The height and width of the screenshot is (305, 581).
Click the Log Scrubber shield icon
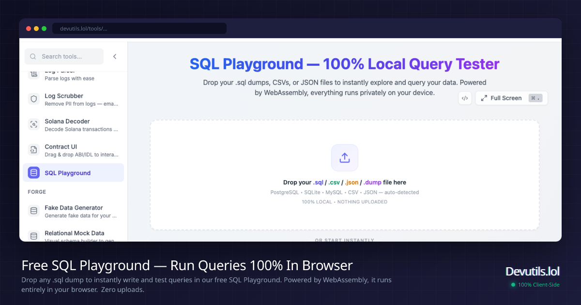click(34, 99)
